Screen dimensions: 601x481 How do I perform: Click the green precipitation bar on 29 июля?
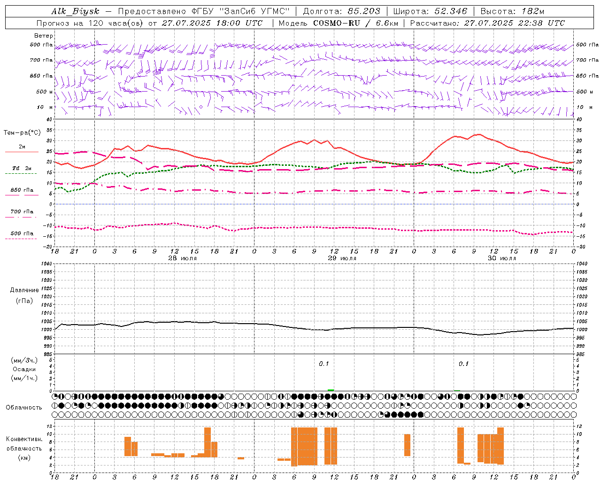click(x=331, y=390)
